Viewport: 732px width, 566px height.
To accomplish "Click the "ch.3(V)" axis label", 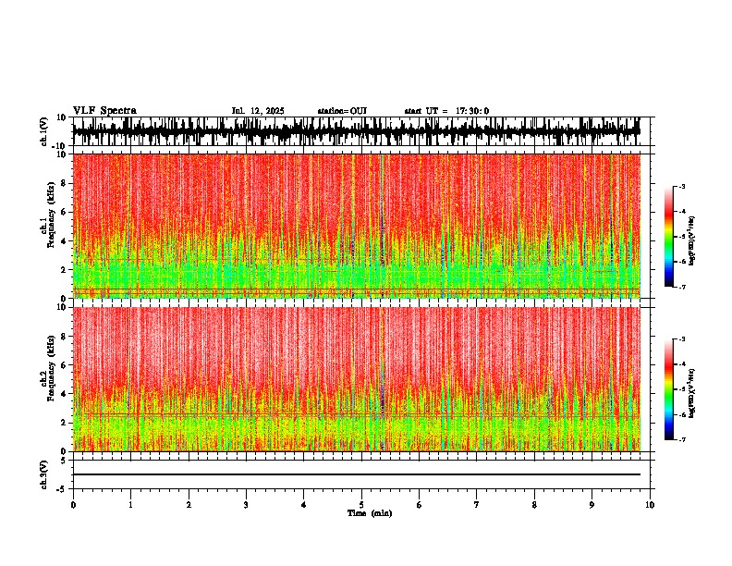I will click(x=44, y=474).
